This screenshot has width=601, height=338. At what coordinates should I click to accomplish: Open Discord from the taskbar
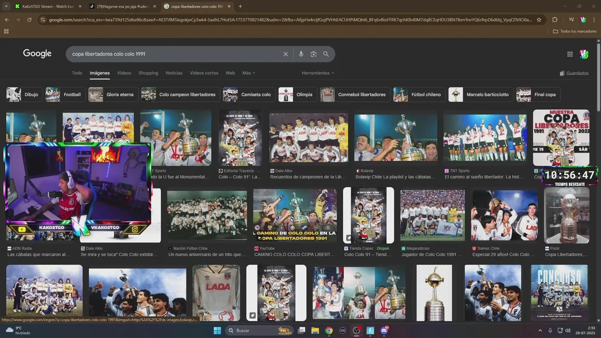(384, 330)
